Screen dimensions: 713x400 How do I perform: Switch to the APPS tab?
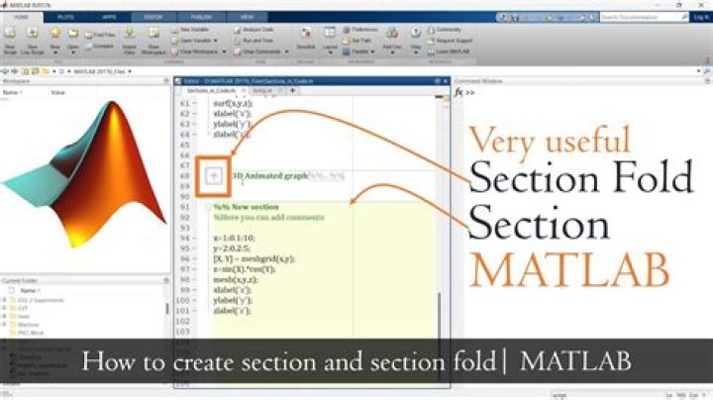point(109,17)
